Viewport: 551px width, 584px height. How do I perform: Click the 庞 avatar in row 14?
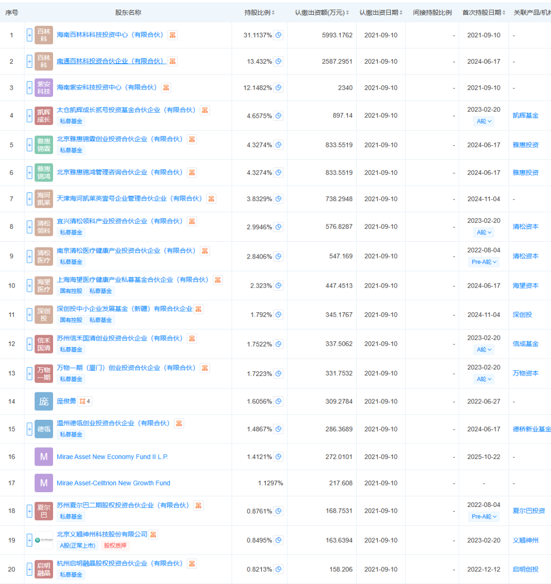(x=43, y=401)
